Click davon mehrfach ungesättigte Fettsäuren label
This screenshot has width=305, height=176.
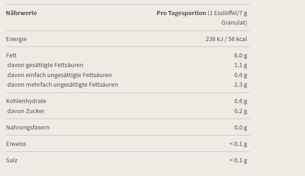click(63, 85)
